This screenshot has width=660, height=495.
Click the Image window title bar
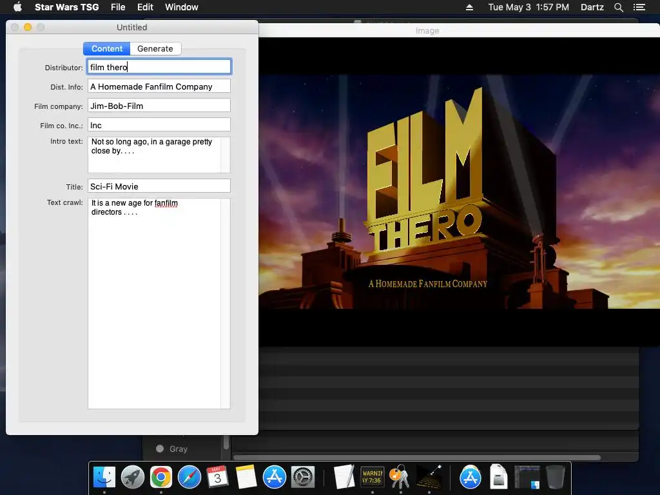pos(459,31)
